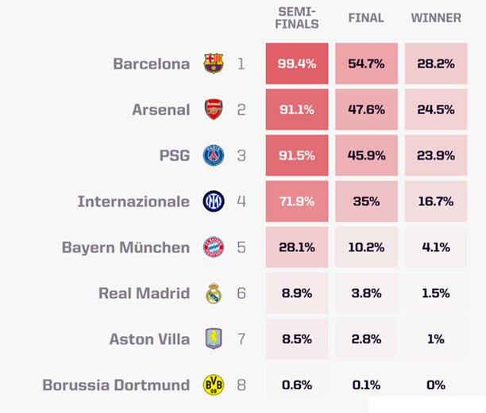Image resolution: width=486 pixels, height=413 pixels.
Task: Open the Barcelona team name link
Action: pyautogui.click(x=151, y=63)
